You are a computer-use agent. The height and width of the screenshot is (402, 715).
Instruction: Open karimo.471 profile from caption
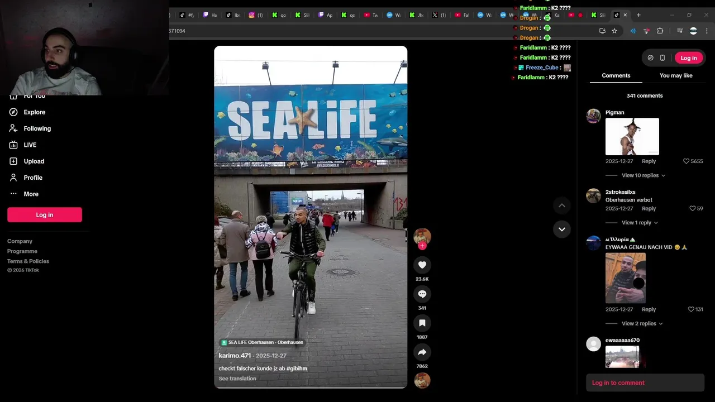(235, 356)
